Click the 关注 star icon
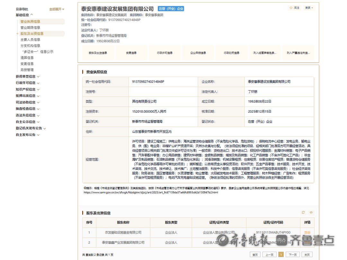 click(291, 8)
